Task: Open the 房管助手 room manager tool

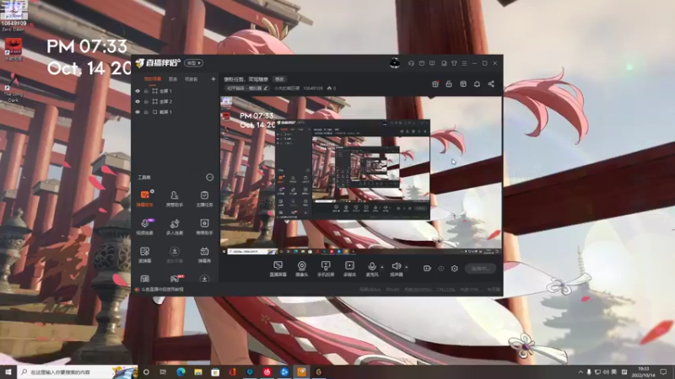Action: (175, 199)
